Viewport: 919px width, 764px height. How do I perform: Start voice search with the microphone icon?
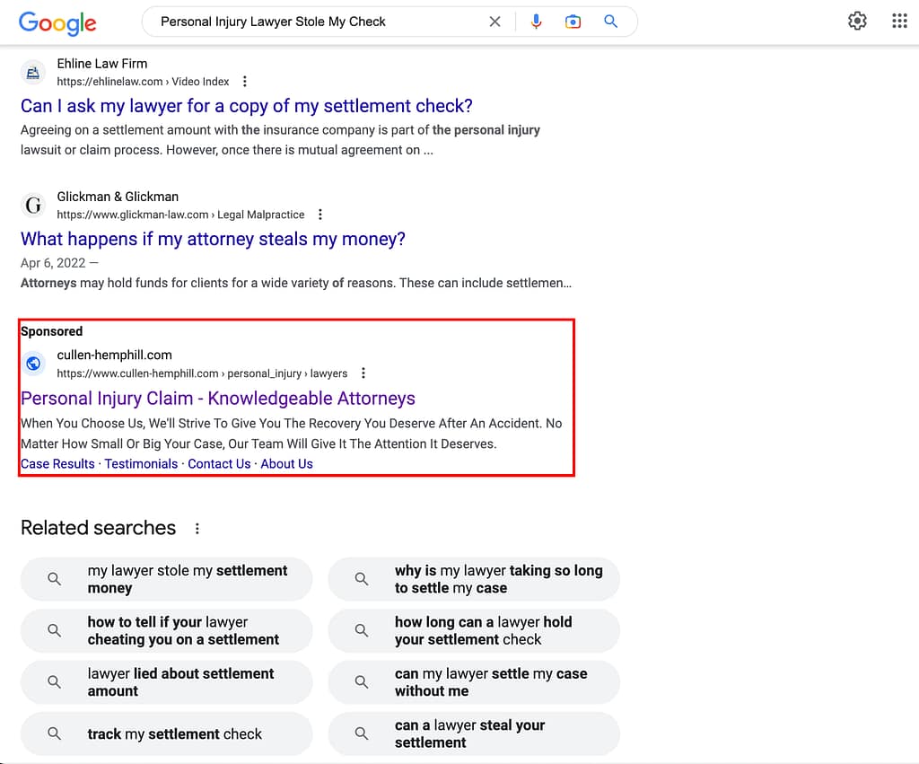pyautogui.click(x=536, y=22)
